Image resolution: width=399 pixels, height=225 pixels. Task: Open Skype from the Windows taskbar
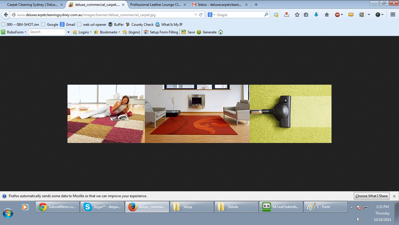[102, 207]
